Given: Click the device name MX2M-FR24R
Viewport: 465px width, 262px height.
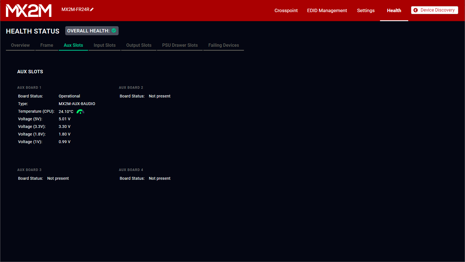Looking at the screenshot, I should point(75,10).
